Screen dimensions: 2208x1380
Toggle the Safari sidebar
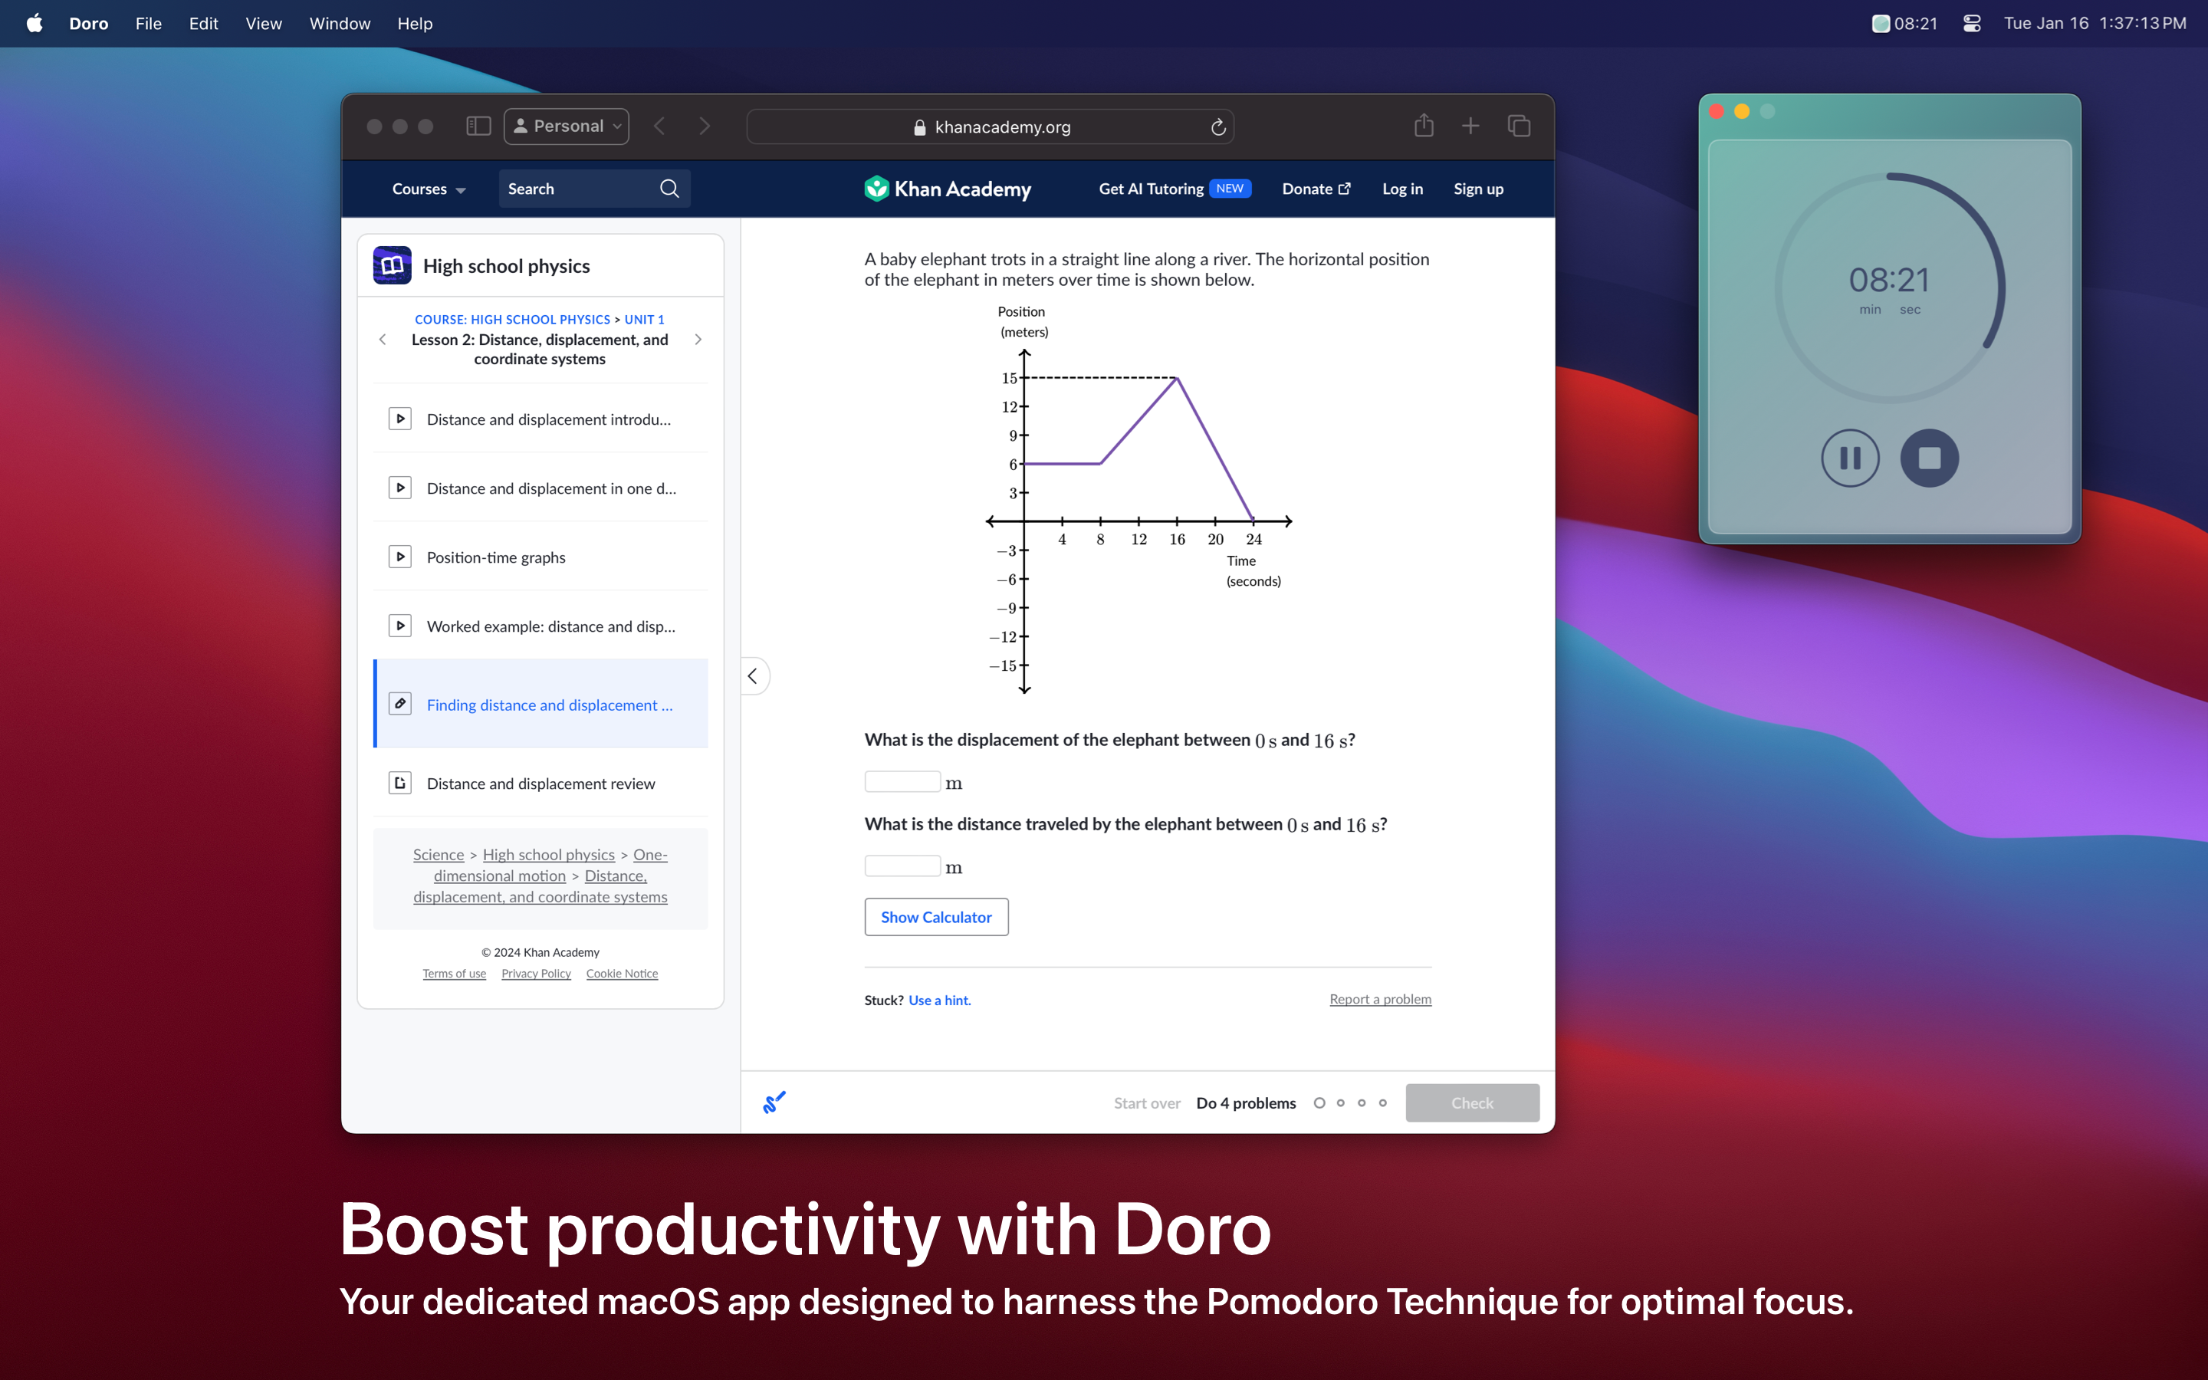(478, 126)
